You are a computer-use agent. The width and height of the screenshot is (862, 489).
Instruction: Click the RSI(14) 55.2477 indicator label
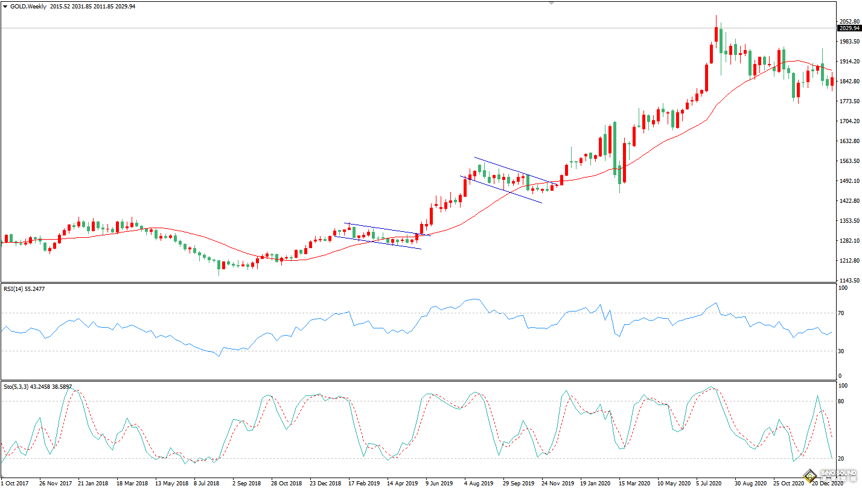pyautogui.click(x=24, y=289)
